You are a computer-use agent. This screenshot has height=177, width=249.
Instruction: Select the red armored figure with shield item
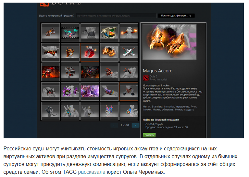click(x=70, y=72)
